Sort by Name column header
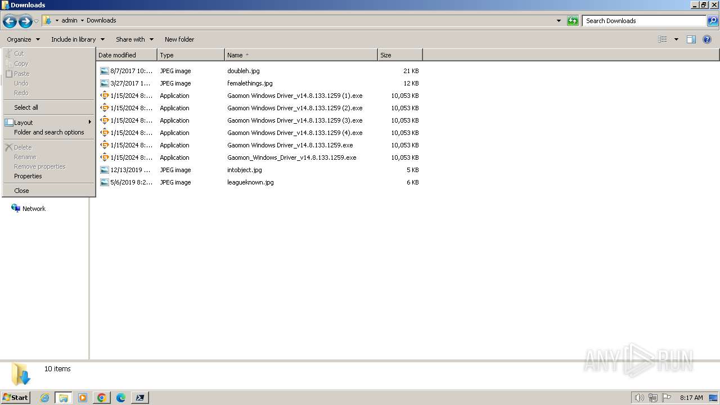720x405 pixels. click(301, 55)
